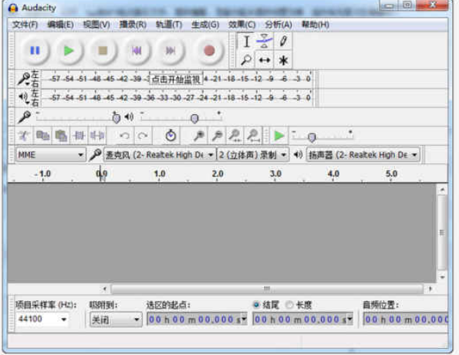This screenshot has height=355, width=459.
Task: Click 点击开始监视 on the recording meter
Action: [x=176, y=79]
